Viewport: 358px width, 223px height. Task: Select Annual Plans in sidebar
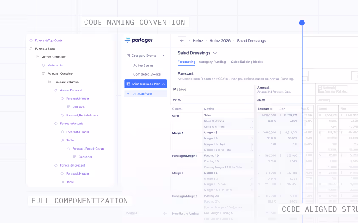(146, 94)
